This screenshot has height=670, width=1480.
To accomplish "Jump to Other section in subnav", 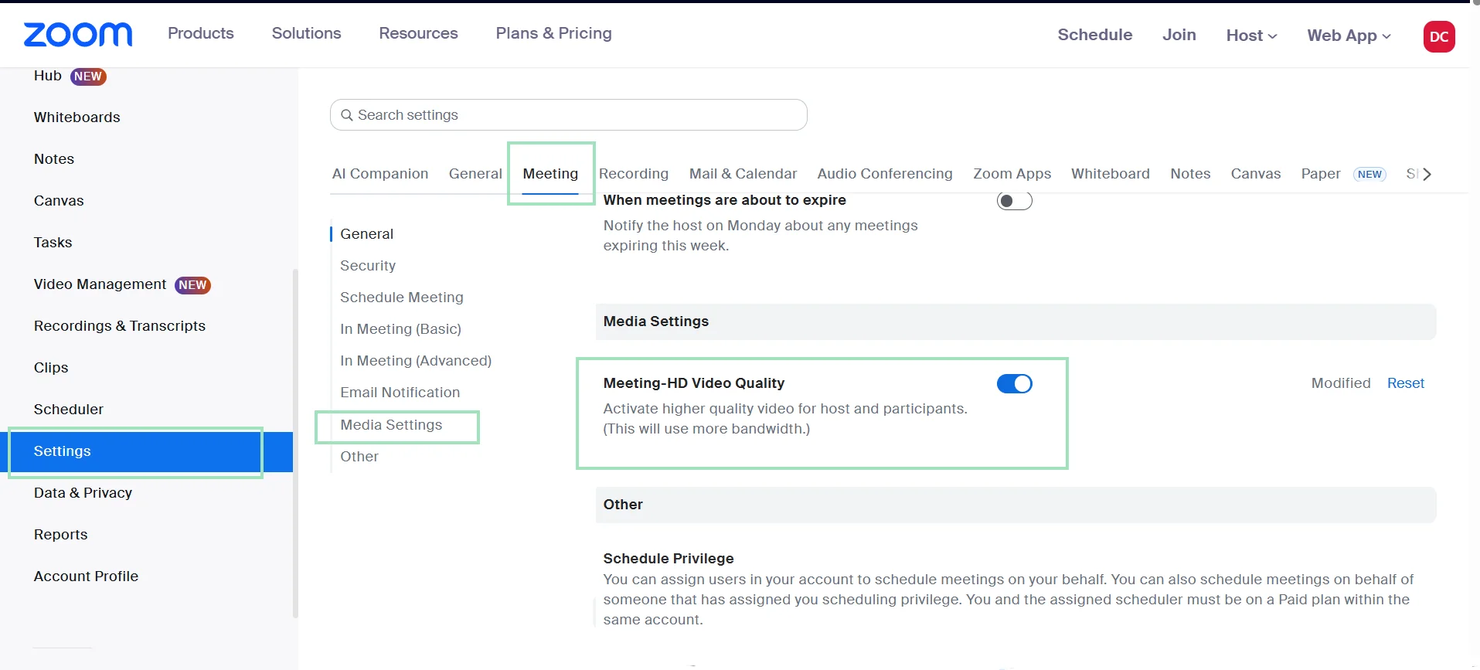I will tap(359, 457).
